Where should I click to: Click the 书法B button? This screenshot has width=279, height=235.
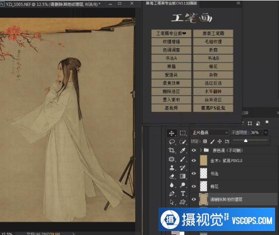213,58
